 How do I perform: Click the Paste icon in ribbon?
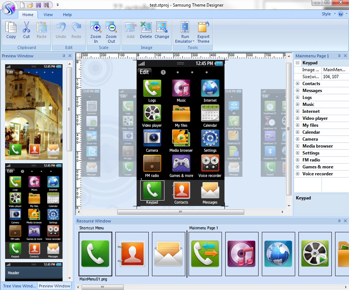point(42,27)
